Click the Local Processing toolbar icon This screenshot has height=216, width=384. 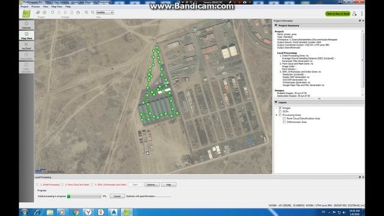pos(52,12)
